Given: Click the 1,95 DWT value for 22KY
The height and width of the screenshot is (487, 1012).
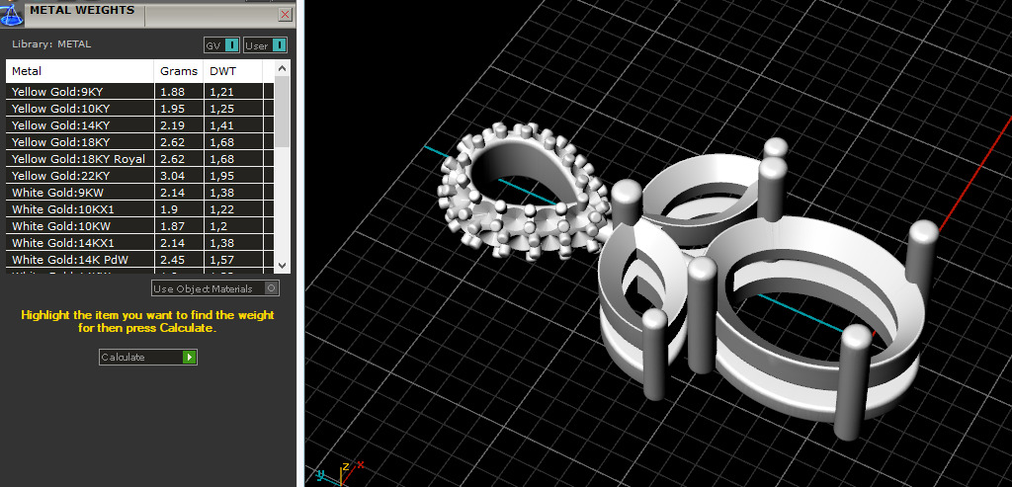Looking at the screenshot, I should point(221,176).
